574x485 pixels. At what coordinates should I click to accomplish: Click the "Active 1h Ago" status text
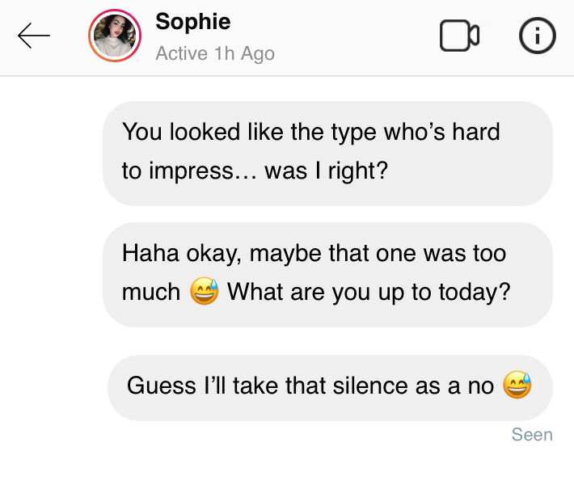coord(215,53)
